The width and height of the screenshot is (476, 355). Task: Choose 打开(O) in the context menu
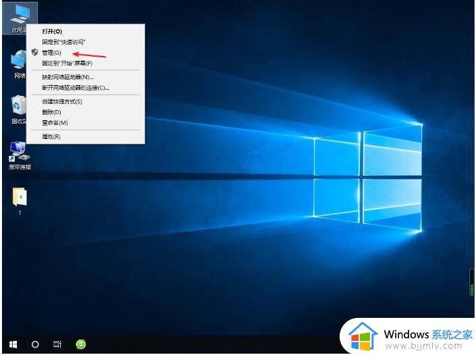pos(85,31)
